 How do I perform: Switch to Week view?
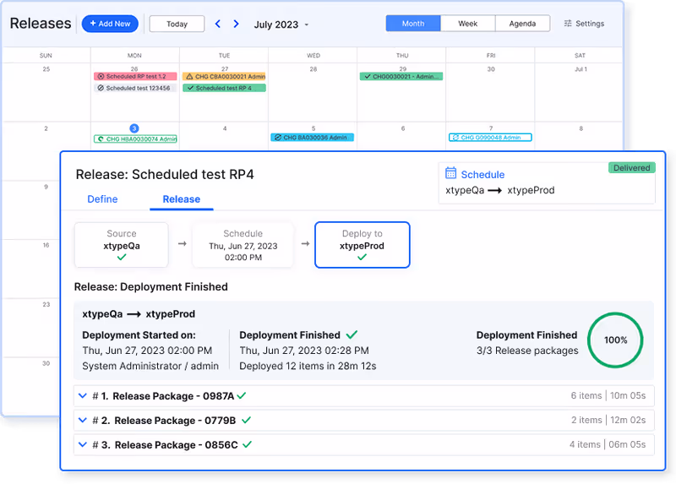point(468,24)
